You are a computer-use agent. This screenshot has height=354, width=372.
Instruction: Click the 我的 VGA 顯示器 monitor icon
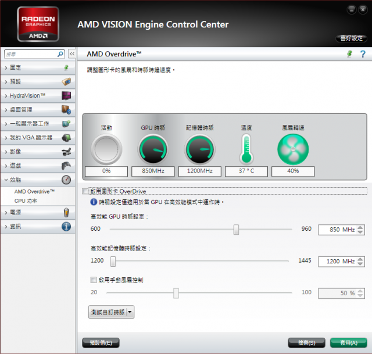click(x=66, y=138)
